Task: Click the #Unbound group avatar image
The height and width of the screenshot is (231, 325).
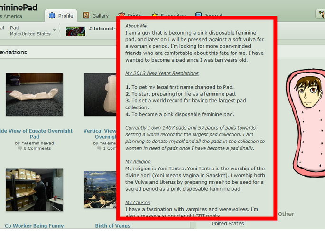Action: 75,31
